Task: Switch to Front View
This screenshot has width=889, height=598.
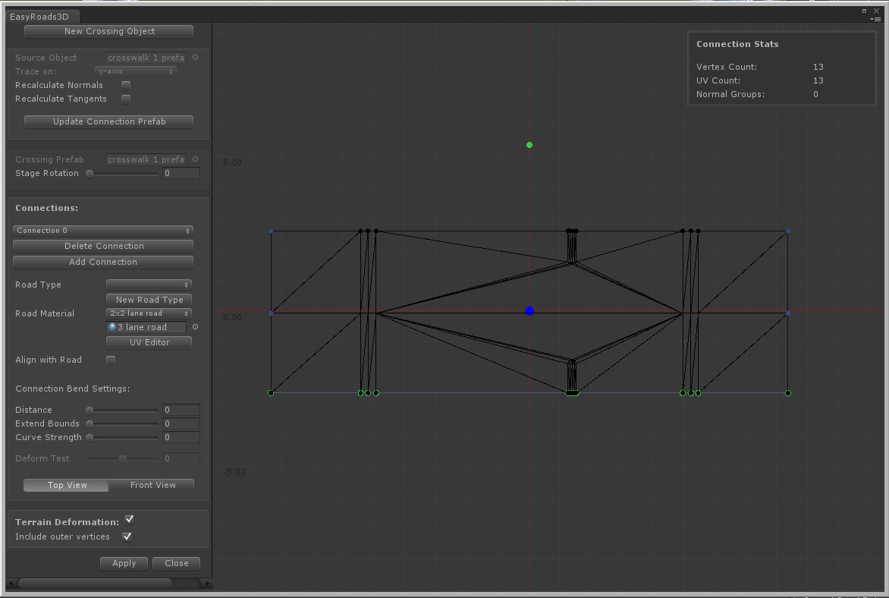Action: (x=152, y=485)
